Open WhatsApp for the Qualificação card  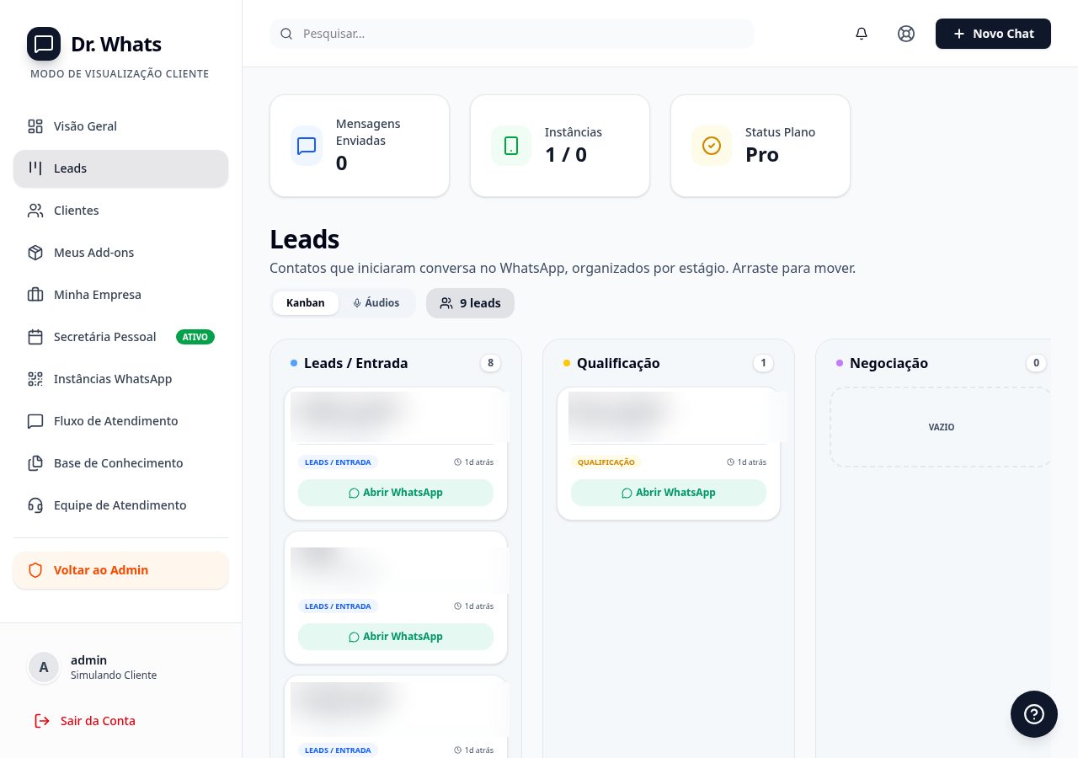click(669, 493)
